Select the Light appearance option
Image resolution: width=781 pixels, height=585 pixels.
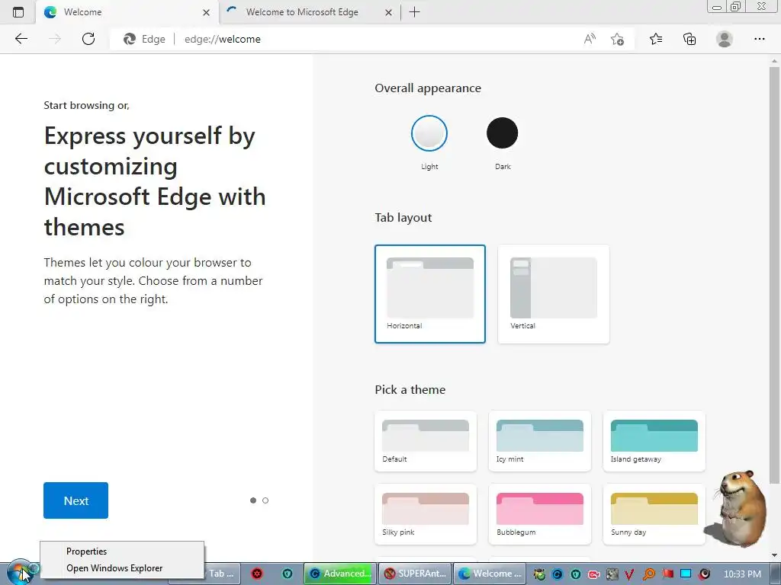pos(429,133)
